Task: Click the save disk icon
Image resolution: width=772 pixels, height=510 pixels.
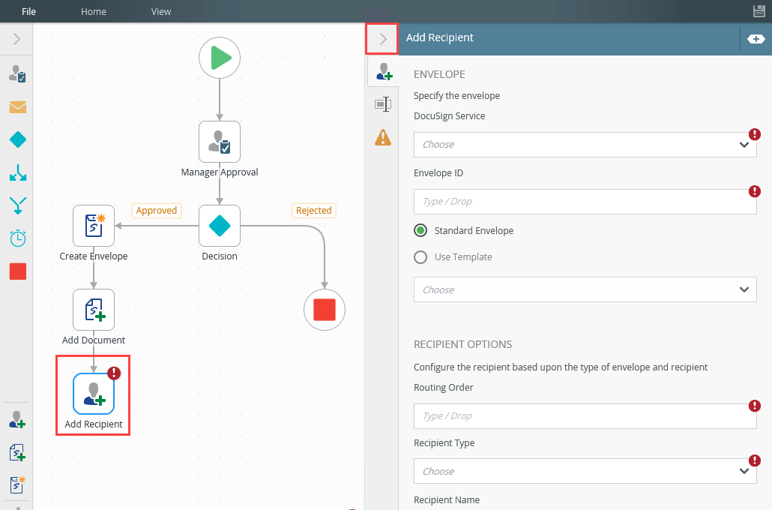Action: [759, 11]
